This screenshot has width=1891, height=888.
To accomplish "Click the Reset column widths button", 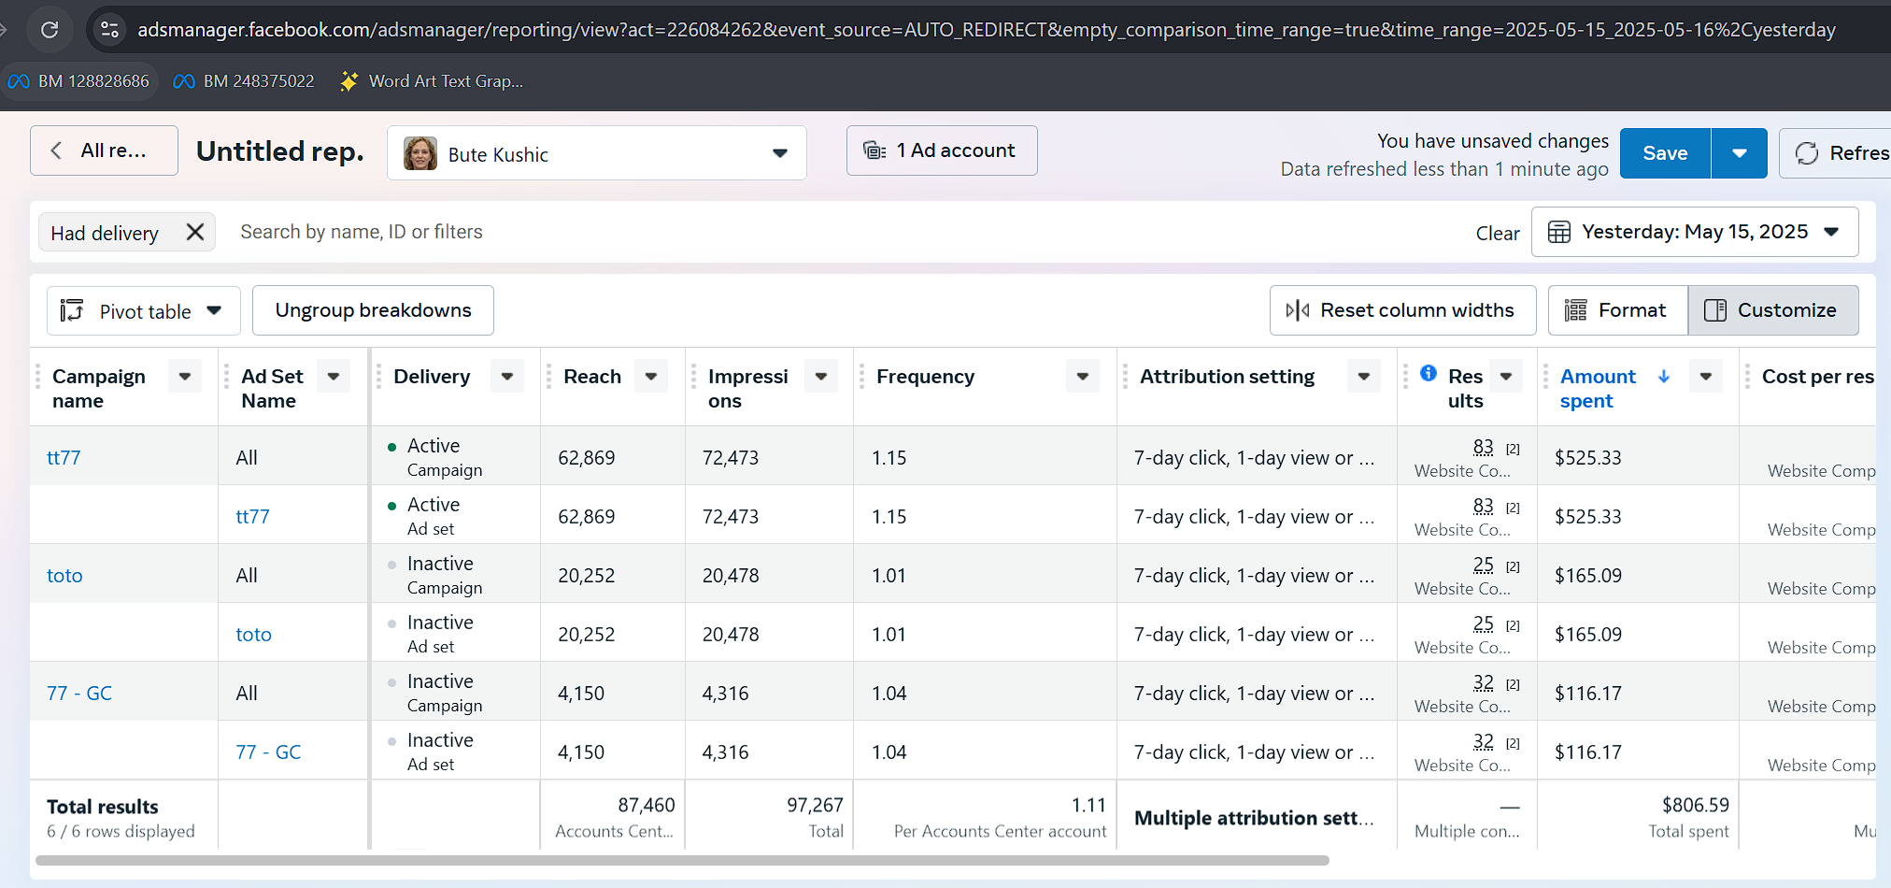I will point(1402,310).
